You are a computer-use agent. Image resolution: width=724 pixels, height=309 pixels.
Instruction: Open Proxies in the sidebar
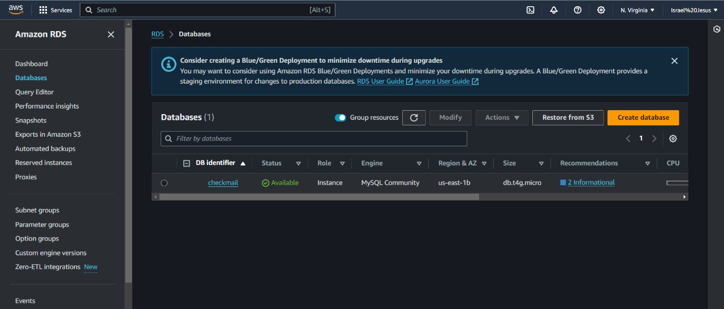pyautogui.click(x=26, y=177)
